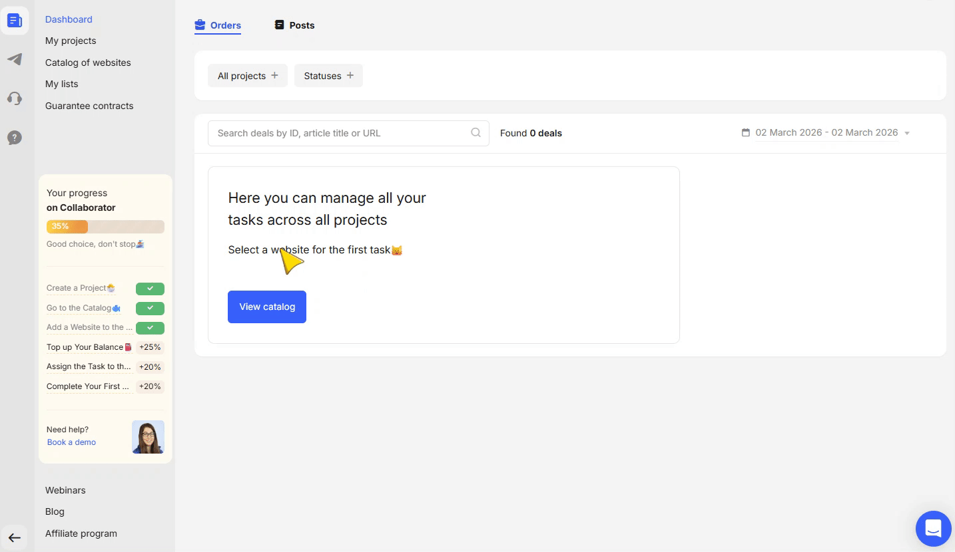955x552 pixels.
Task: Open support using the headset icon
Action: click(15, 98)
